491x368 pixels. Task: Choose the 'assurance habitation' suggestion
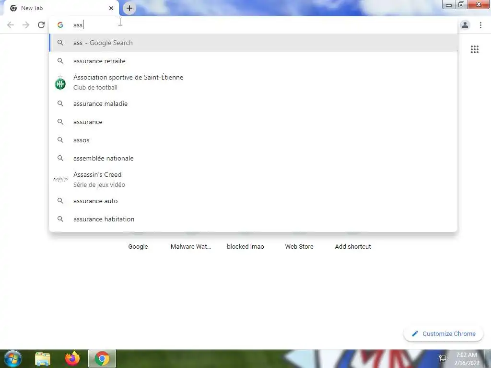tap(253, 219)
